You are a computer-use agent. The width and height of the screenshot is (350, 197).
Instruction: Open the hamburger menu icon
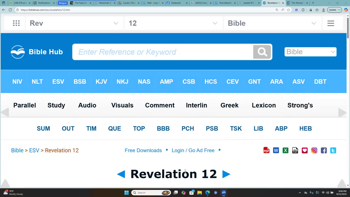point(331,23)
